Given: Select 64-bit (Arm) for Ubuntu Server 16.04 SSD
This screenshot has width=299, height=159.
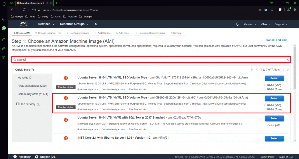Looking at the screenshot, I should [x=265, y=109].
